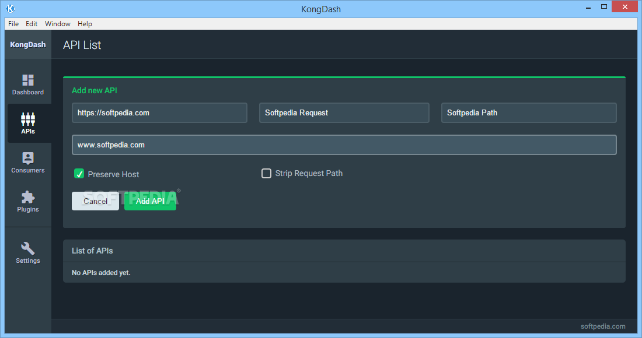Viewport: 642px width, 338px height.
Task: Click the 'Add new API' heading text
Action: tap(95, 90)
